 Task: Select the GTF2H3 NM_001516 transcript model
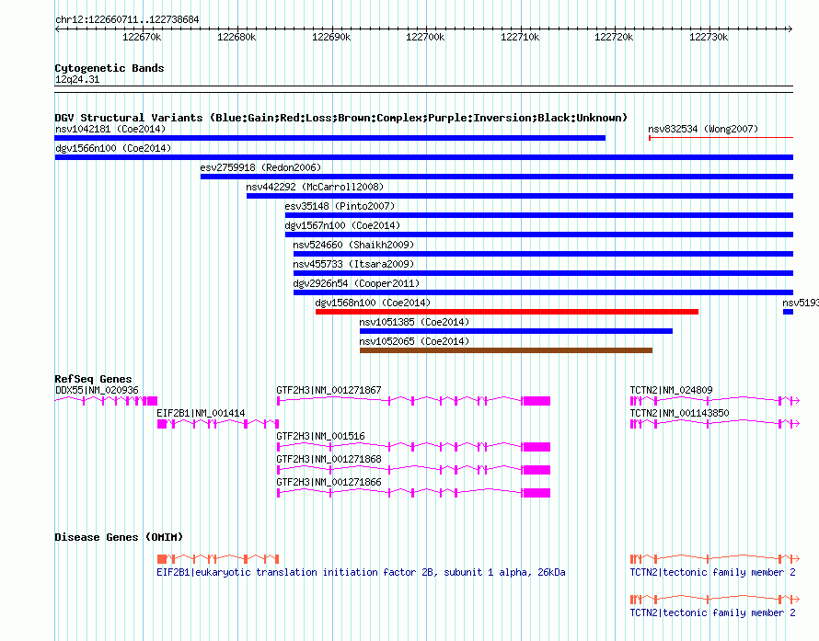point(414,447)
